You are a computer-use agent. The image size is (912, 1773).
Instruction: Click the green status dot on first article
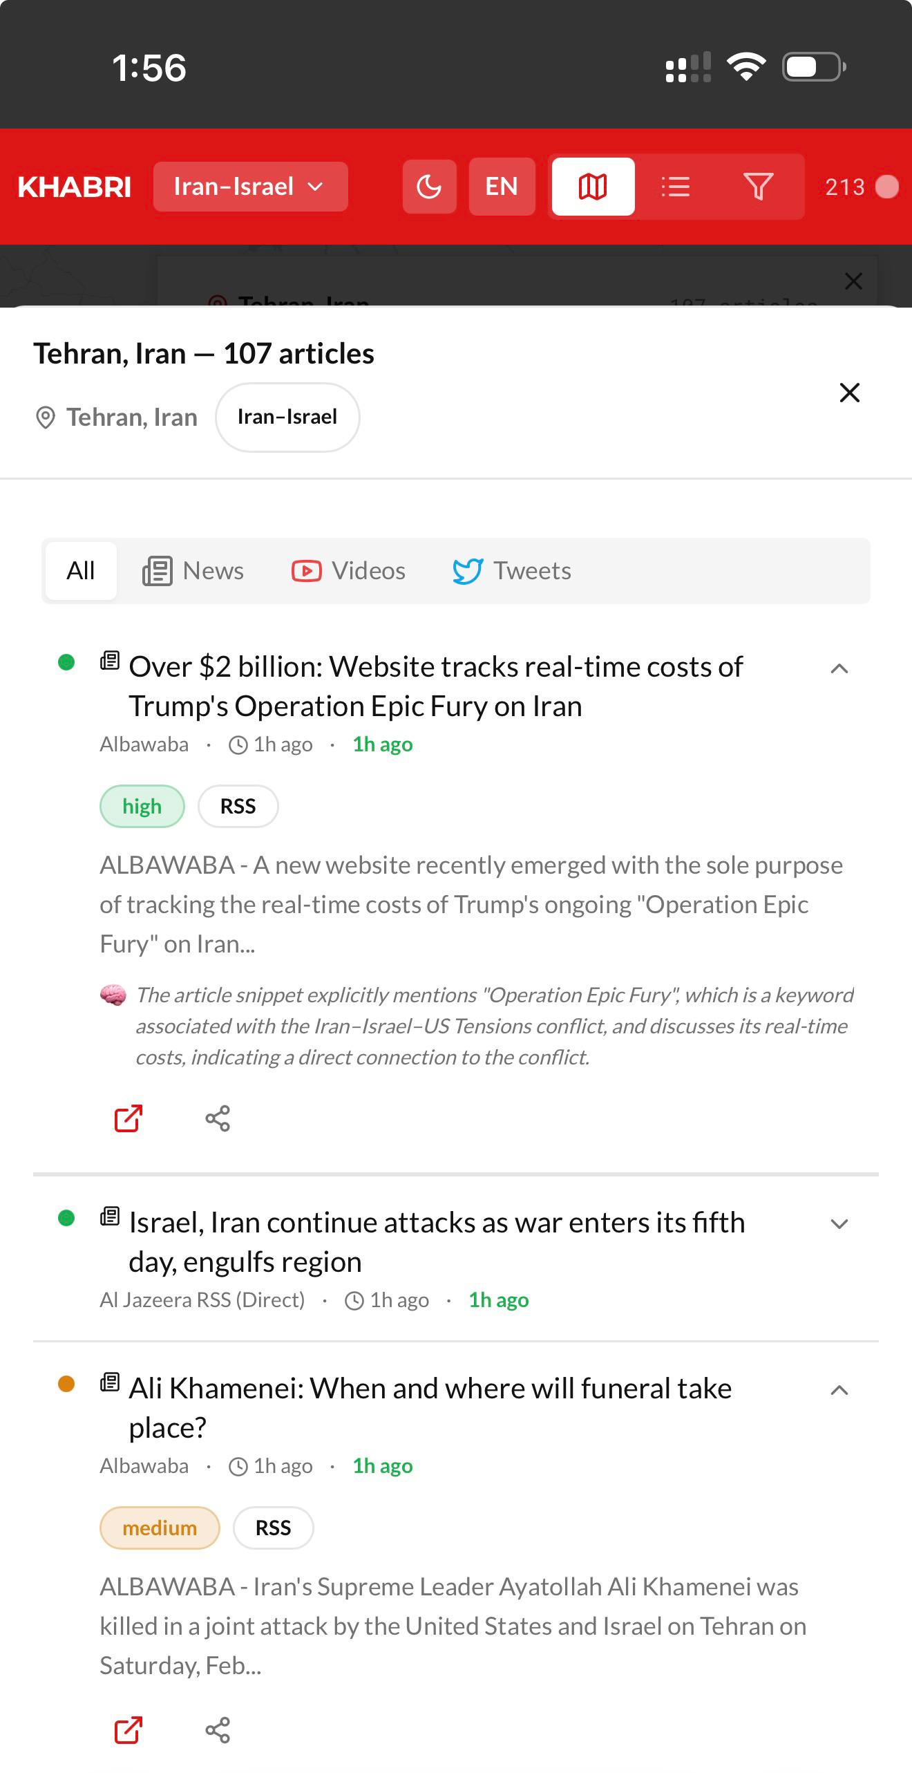pyautogui.click(x=66, y=662)
